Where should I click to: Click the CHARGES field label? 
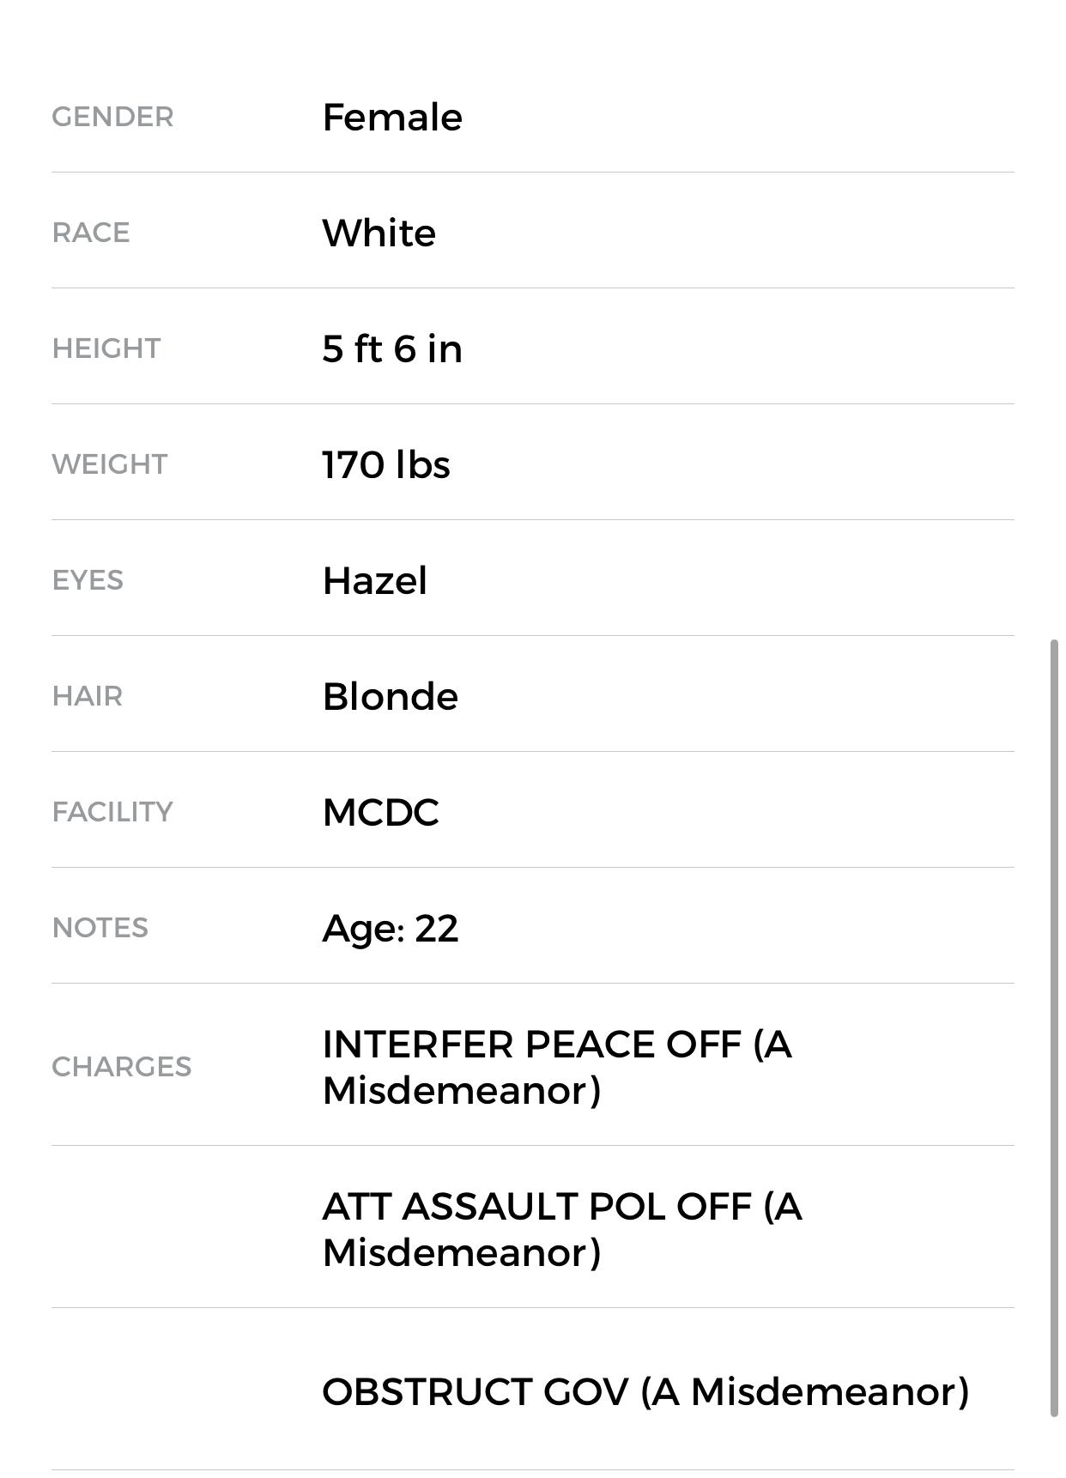122,1067
